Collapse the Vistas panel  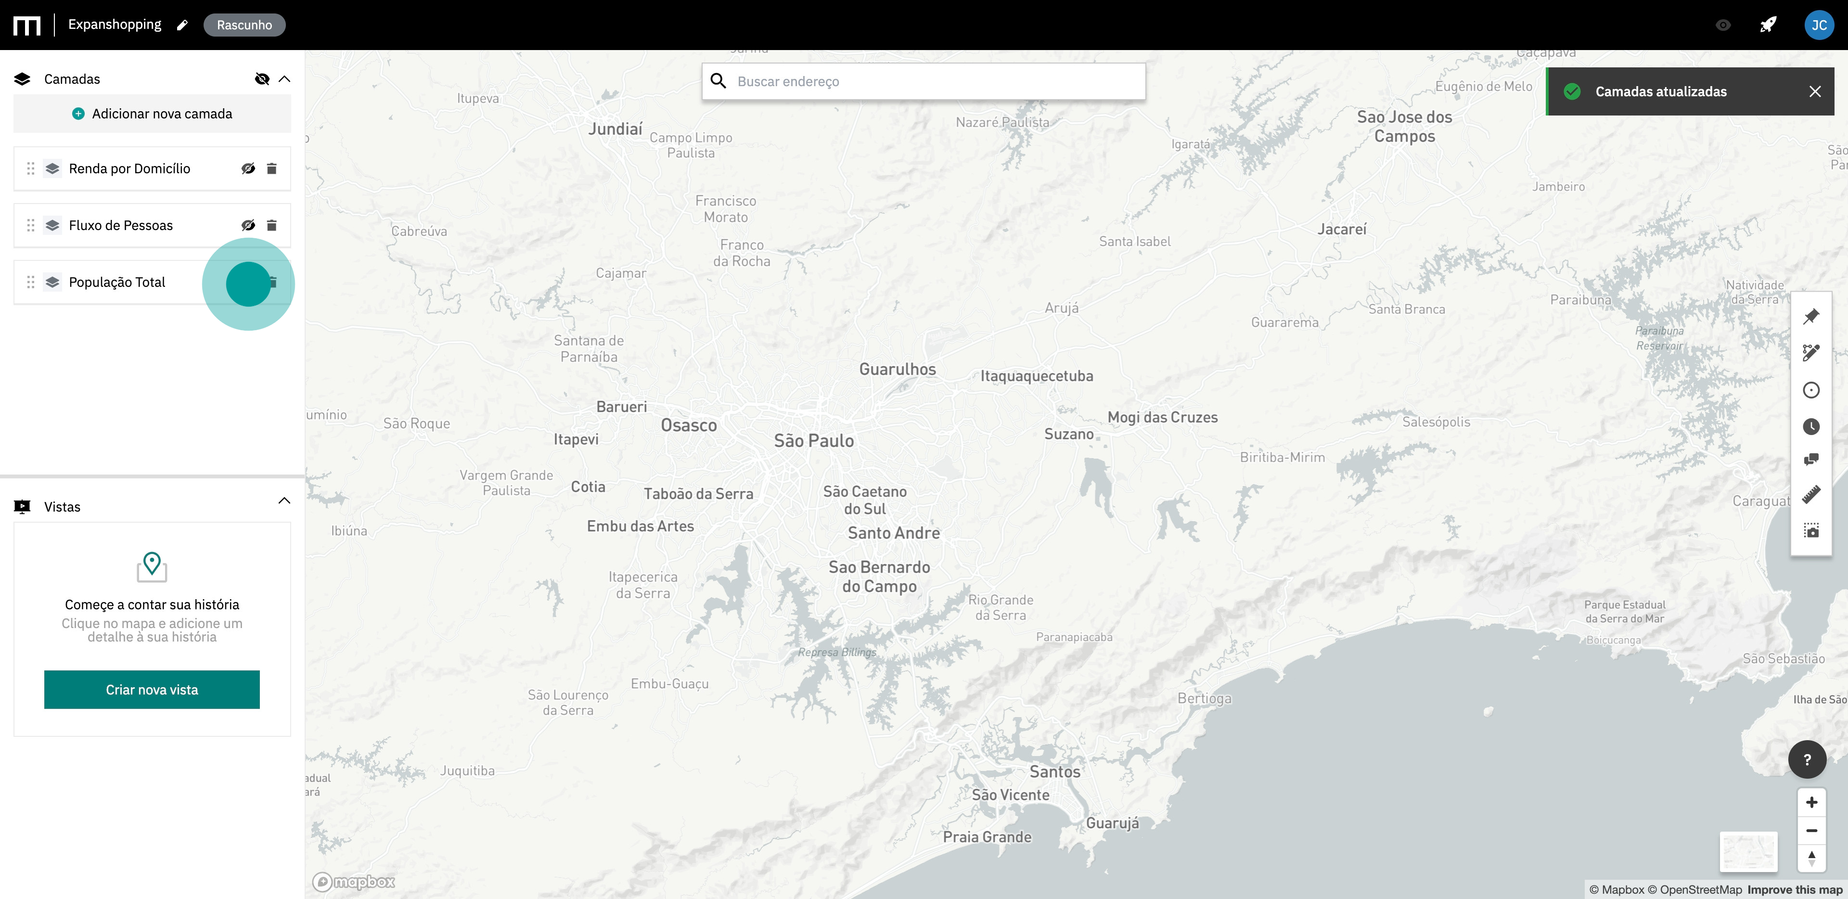tap(284, 501)
